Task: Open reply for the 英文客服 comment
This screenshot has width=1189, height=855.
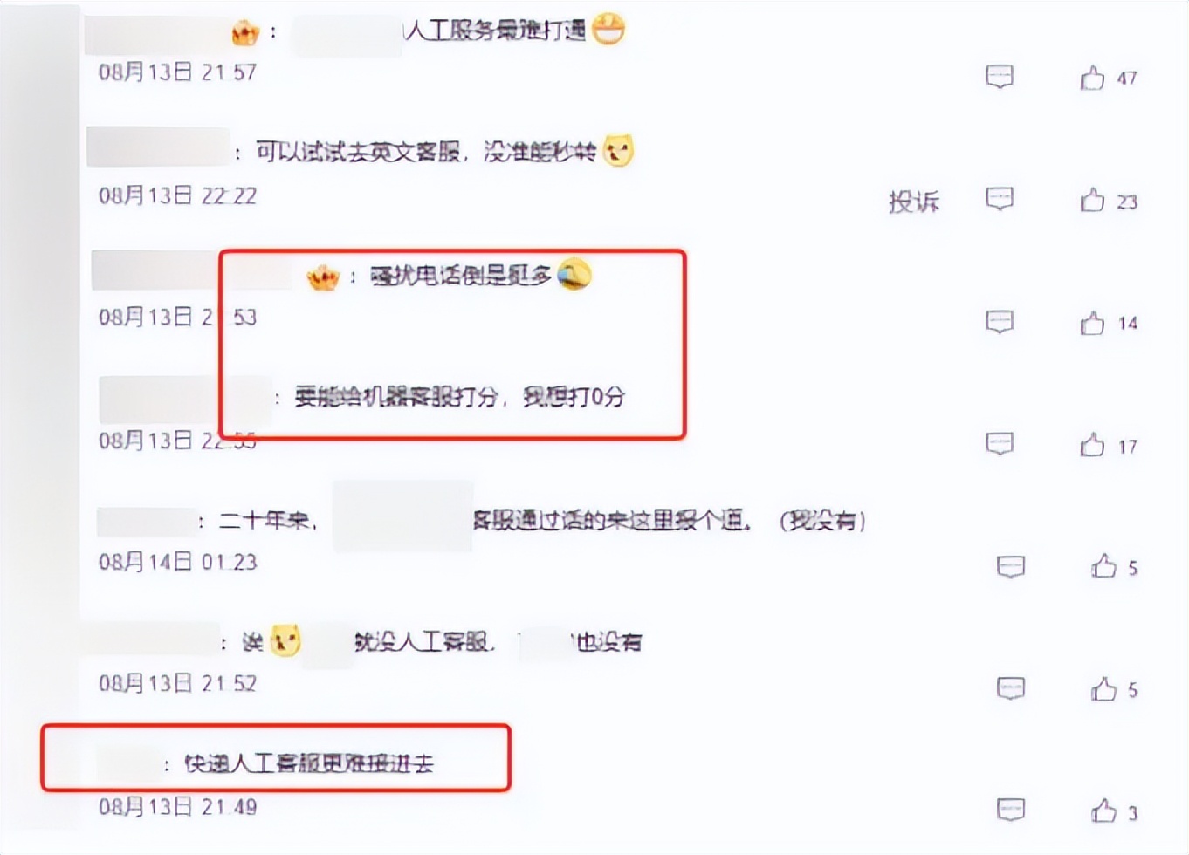Action: (x=1000, y=199)
